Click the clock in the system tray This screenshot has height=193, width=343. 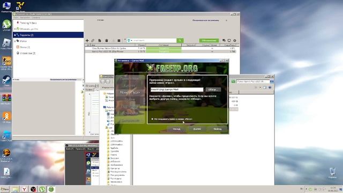click(x=333, y=189)
